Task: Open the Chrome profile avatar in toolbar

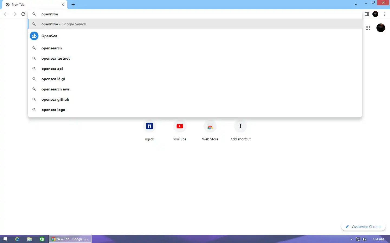Action: pyautogui.click(x=375, y=14)
